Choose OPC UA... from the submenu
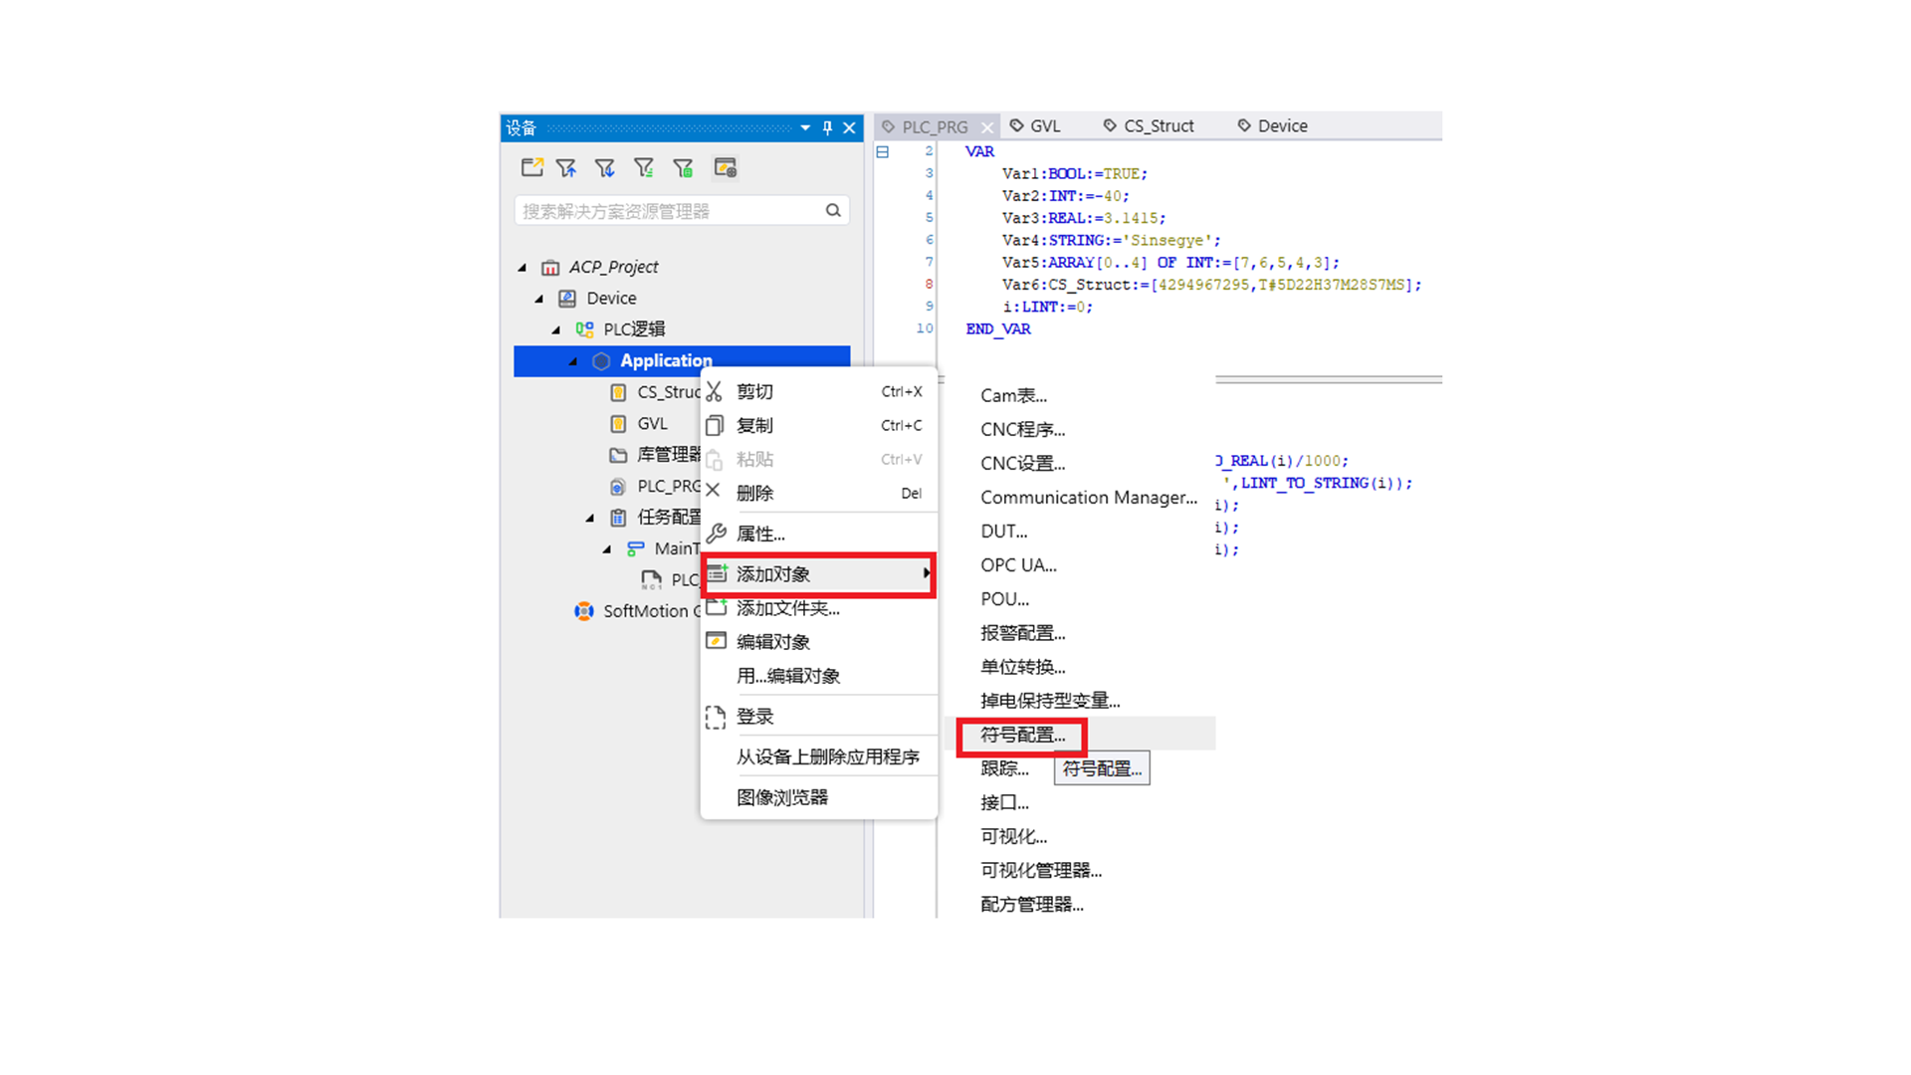The width and height of the screenshot is (1911, 1075). (x=1018, y=565)
